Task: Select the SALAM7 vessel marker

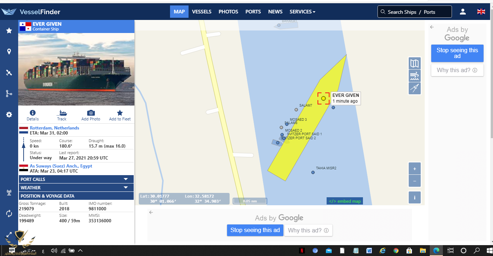Action: (x=296, y=110)
